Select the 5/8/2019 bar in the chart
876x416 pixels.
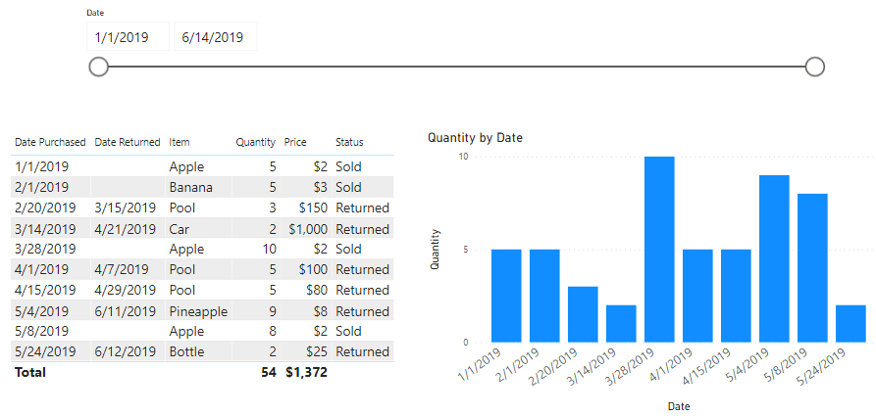click(812, 268)
